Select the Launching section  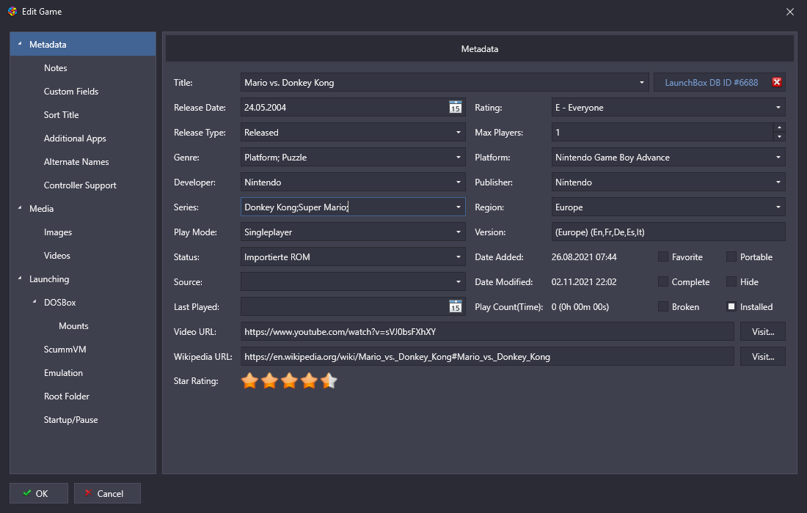[x=49, y=279]
